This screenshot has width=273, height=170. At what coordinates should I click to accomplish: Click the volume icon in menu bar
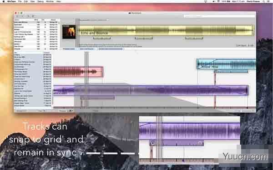(x=214, y=1)
